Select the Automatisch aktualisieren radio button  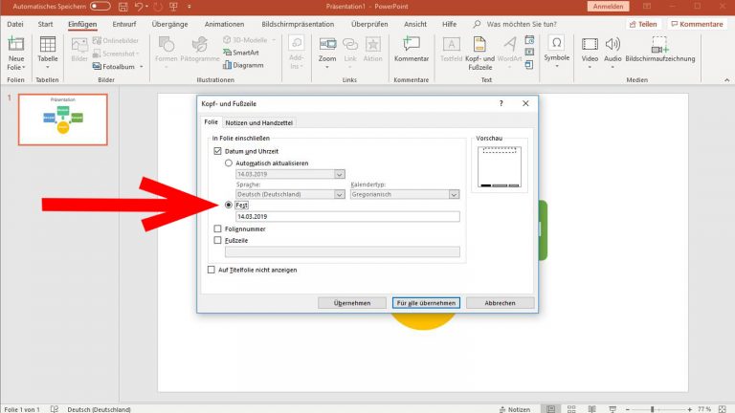[x=229, y=163]
